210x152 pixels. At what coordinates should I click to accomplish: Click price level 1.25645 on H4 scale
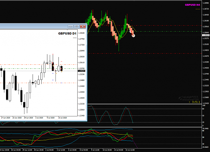(206, 33)
